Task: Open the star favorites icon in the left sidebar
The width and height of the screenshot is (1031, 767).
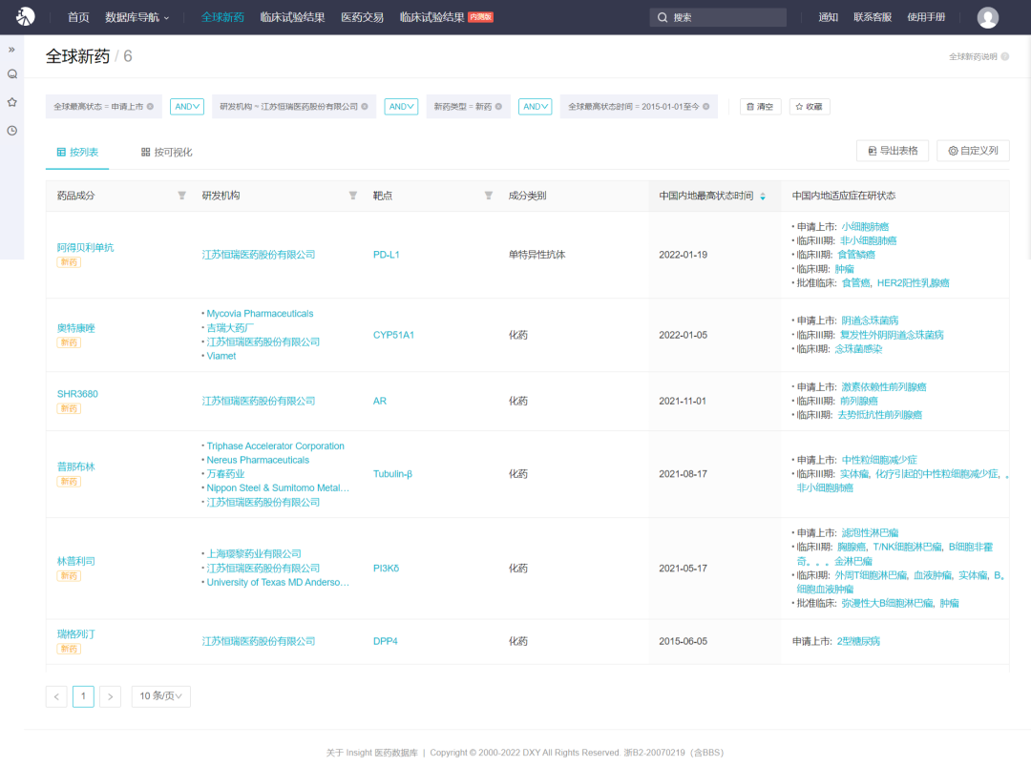Action: coord(11,102)
